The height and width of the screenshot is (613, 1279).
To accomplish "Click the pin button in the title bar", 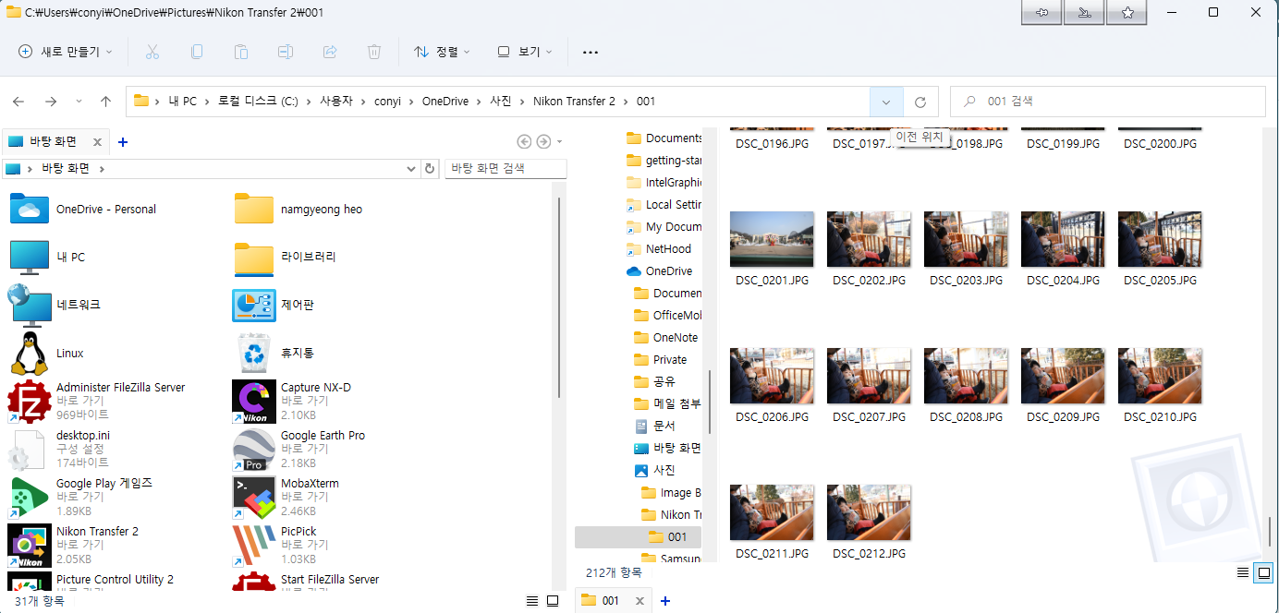I will click(1042, 12).
